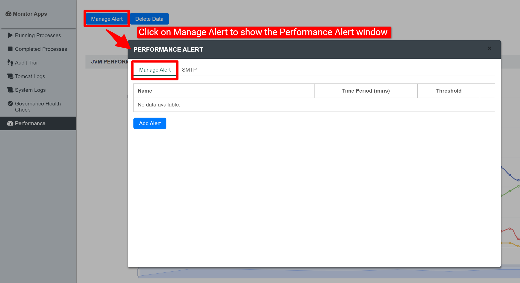Click the Running Processes play icon
This screenshot has height=283, width=520.
[x=10, y=35]
